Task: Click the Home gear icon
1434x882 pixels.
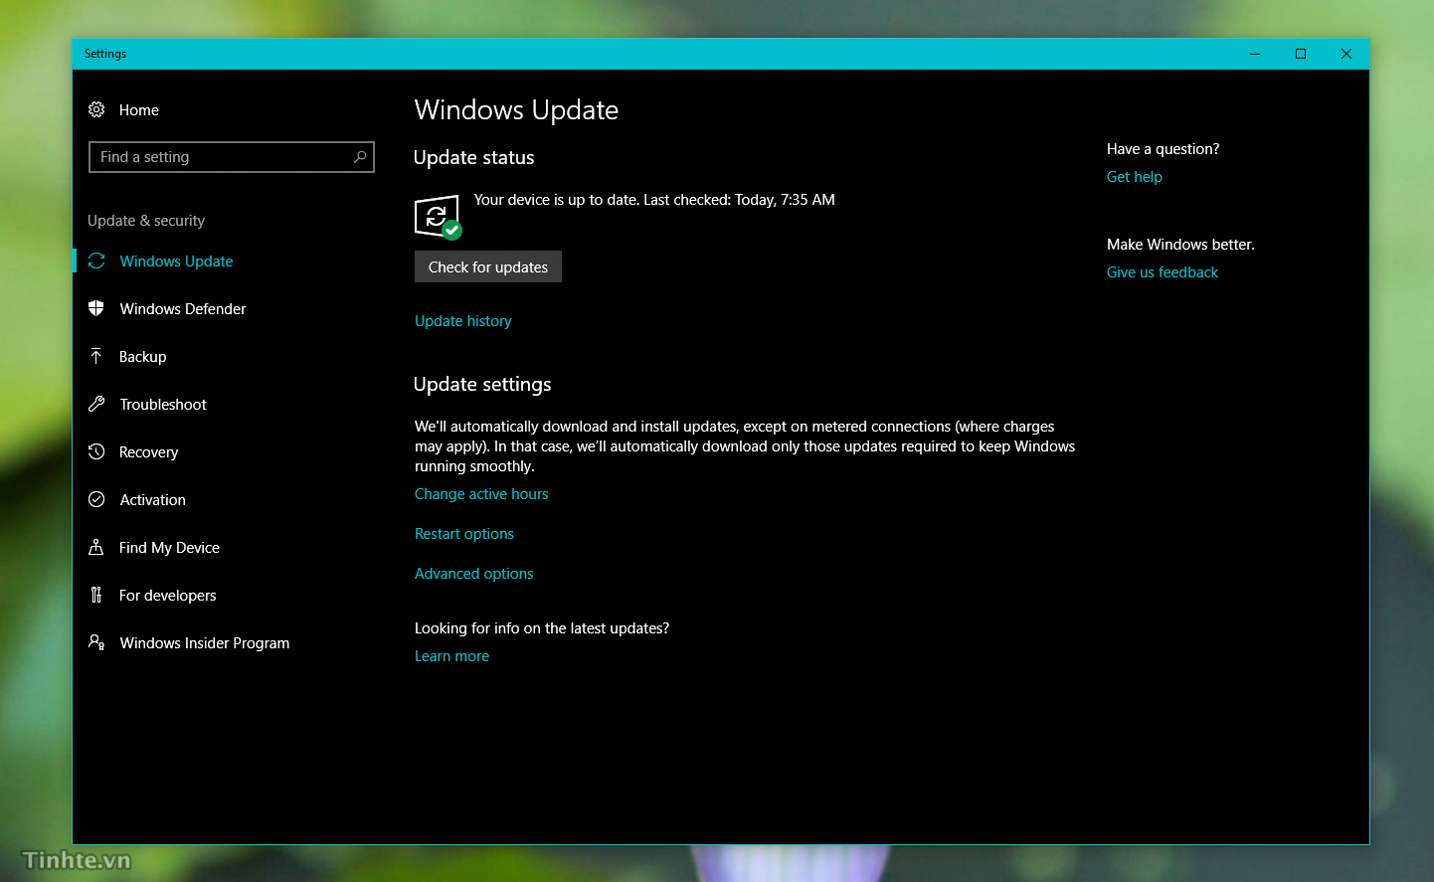Action: pos(96,109)
